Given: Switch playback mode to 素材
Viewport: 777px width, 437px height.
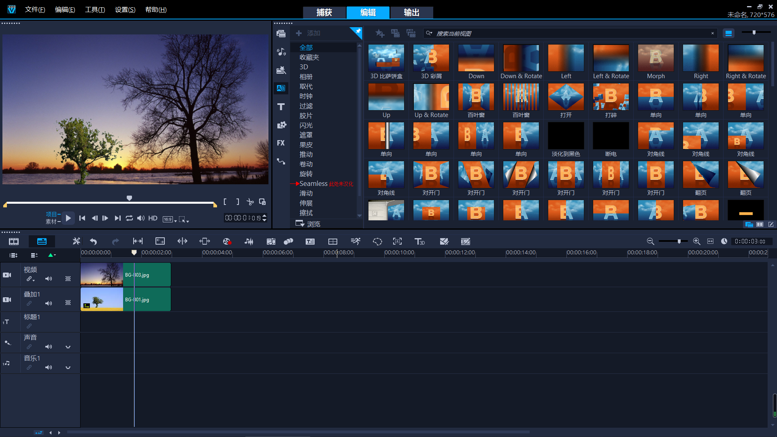Looking at the screenshot, I should click(x=51, y=222).
